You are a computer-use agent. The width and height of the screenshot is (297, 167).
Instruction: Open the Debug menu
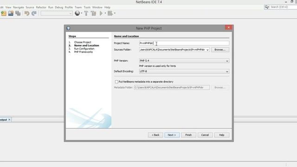(59, 7)
